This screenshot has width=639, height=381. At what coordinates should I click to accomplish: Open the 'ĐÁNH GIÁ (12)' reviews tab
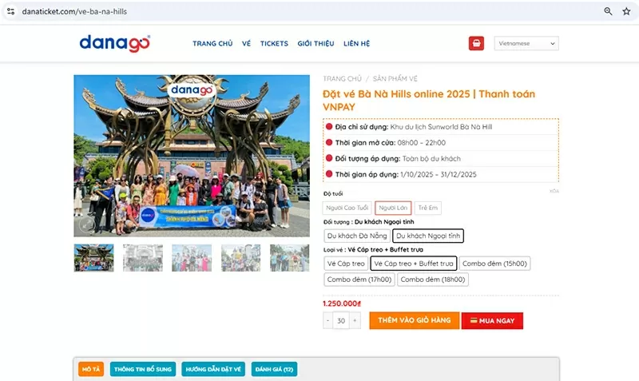[x=274, y=369]
